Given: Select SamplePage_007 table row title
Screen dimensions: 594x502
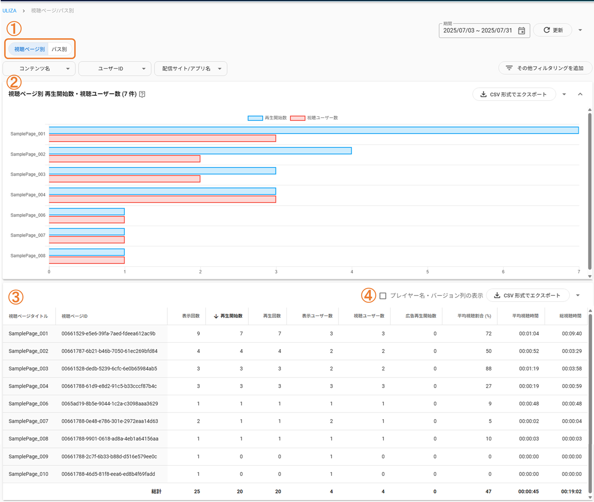Looking at the screenshot, I should click(28, 421).
